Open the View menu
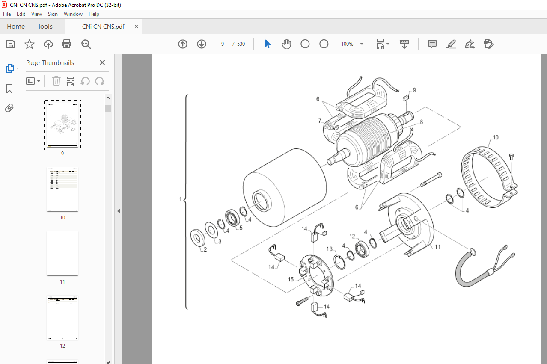 coord(37,14)
